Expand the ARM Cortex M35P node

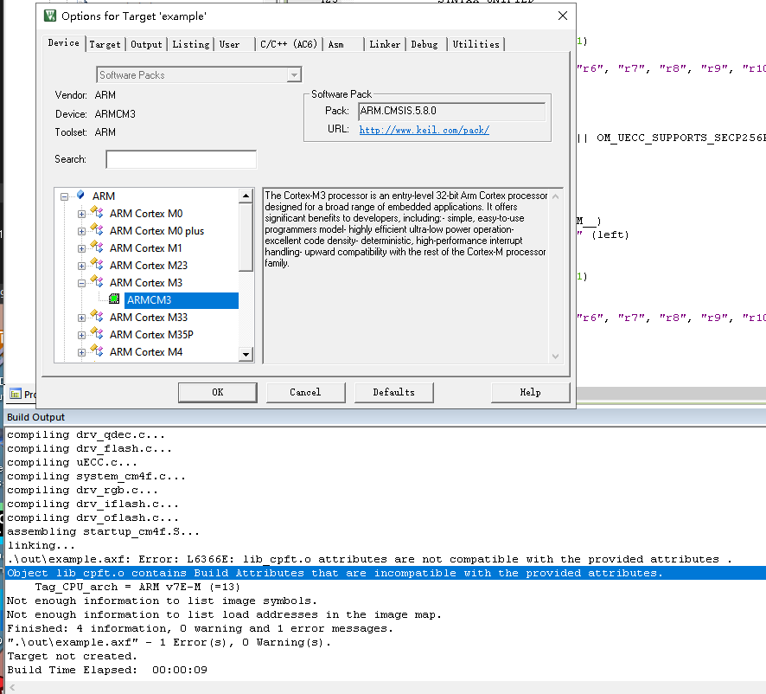pos(81,335)
